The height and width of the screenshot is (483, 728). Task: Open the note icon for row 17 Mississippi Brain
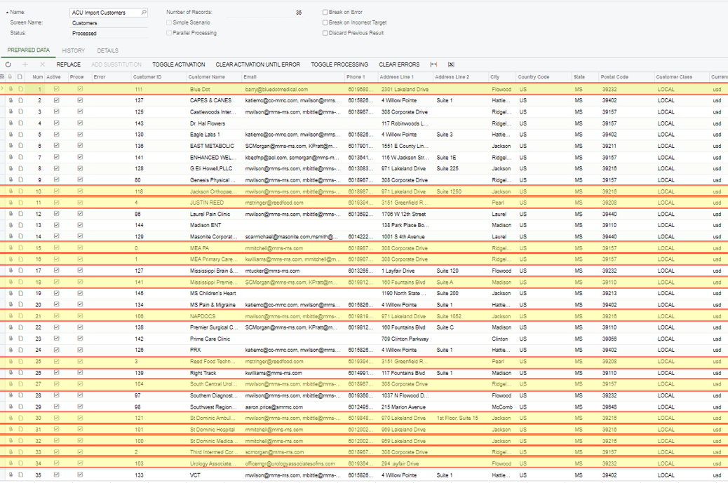(x=20, y=271)
